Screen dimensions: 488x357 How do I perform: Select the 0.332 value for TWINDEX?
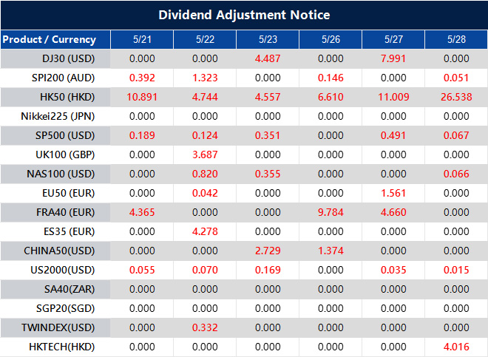(x=205, y=327)
